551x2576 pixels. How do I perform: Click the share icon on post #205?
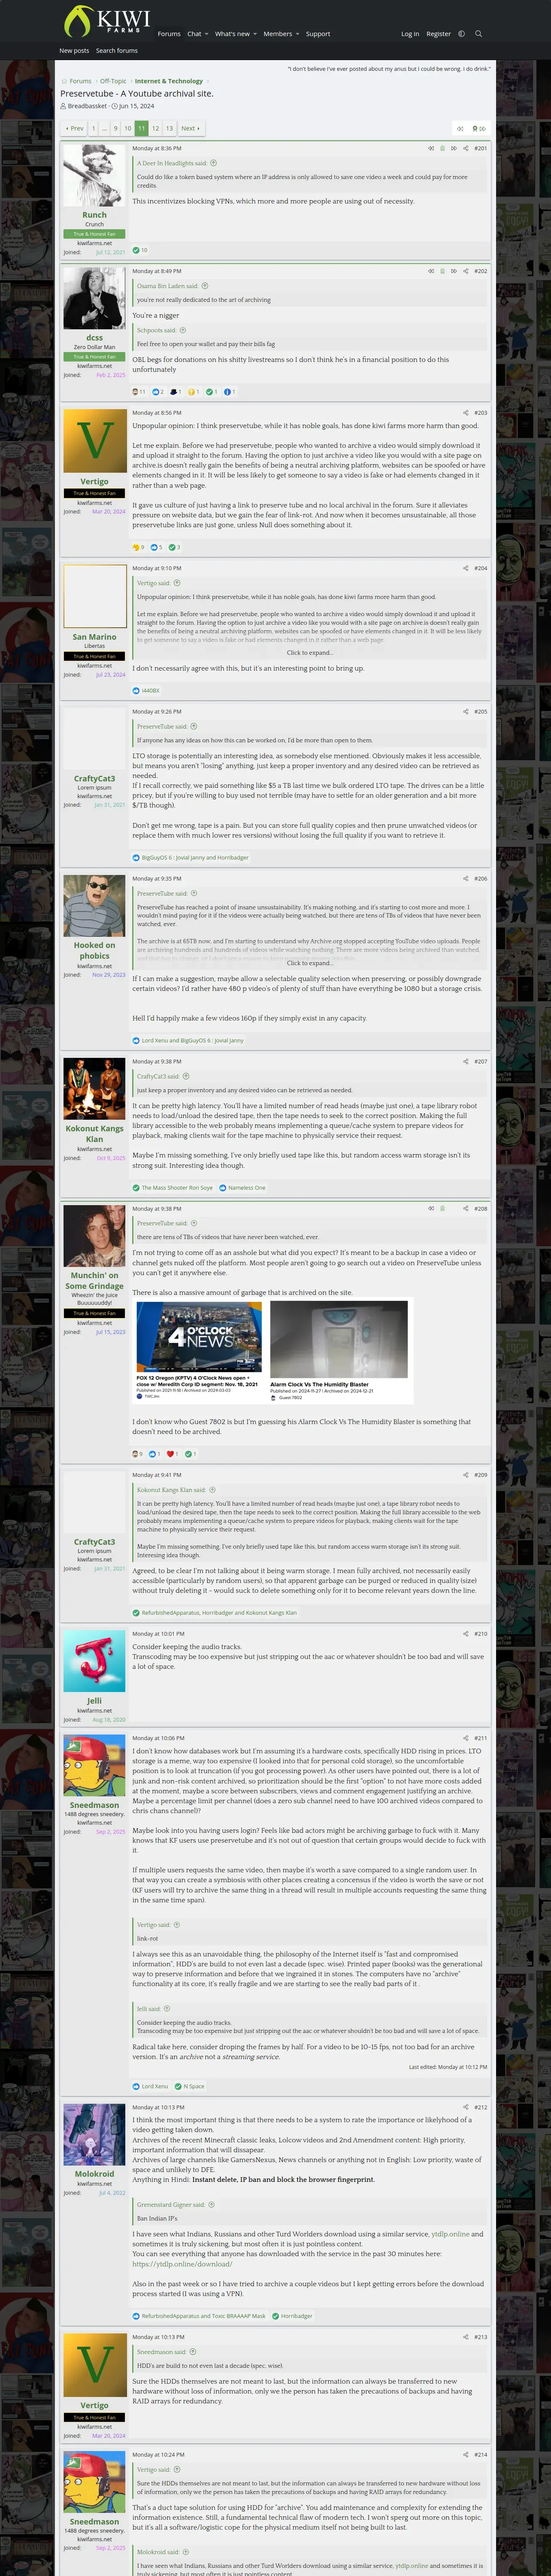tap(465, 712)
